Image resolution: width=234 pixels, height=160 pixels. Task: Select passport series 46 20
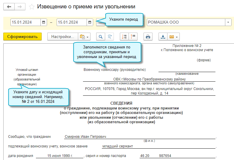[145, 156]
